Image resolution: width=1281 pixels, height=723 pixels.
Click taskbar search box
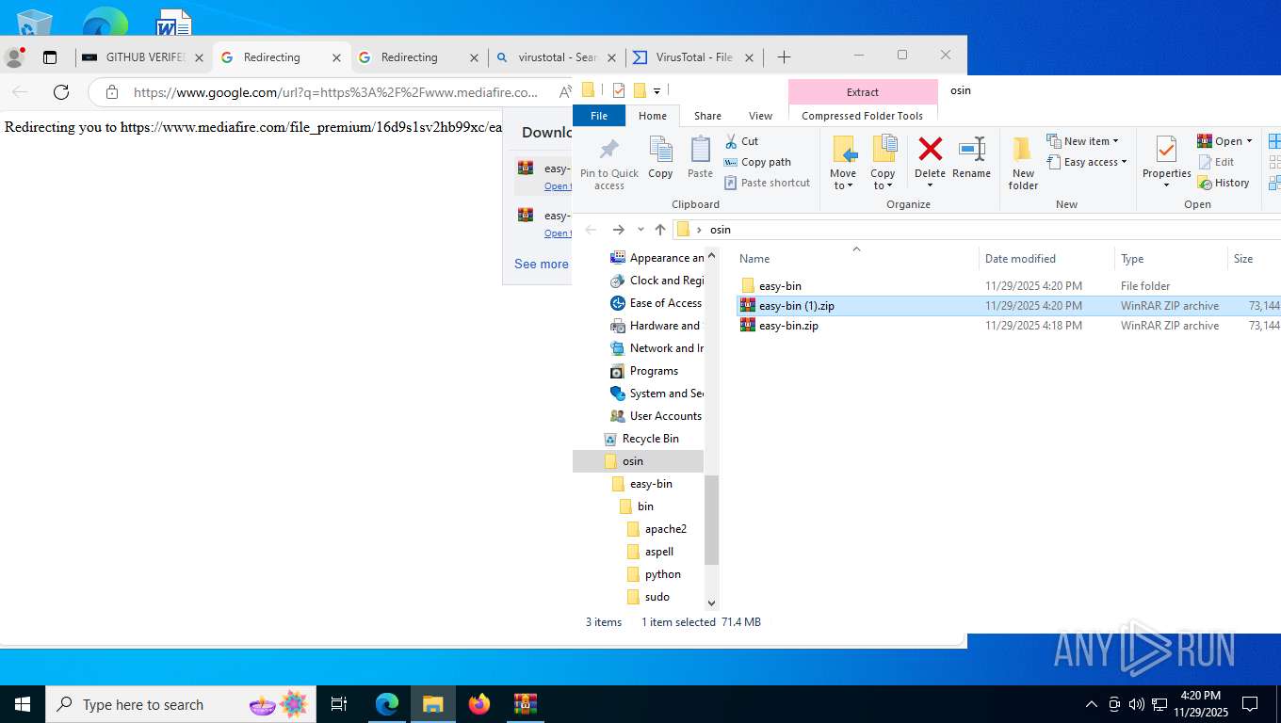pyautogui.click(x=180, y=704)
